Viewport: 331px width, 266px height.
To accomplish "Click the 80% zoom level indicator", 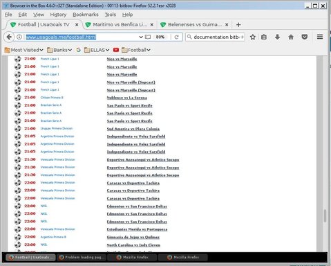I will coord(160,37).
